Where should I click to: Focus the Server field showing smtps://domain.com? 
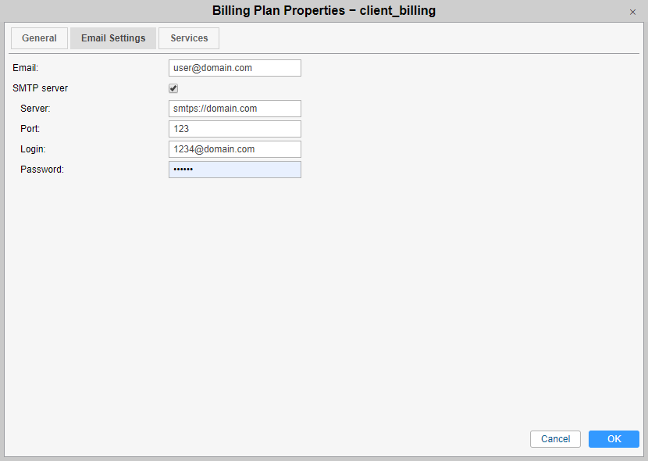click(235, 109)
